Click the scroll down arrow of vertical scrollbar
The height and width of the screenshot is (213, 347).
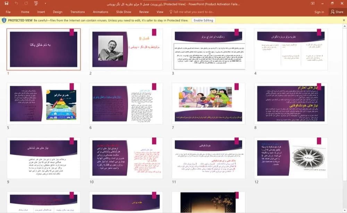344,210
